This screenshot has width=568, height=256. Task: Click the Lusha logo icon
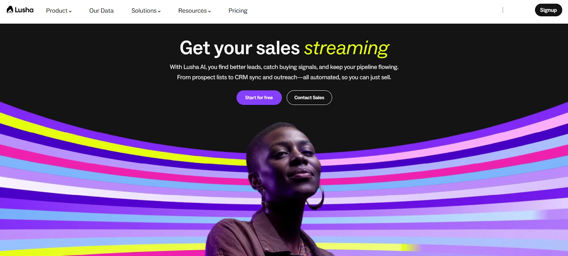pyautogui.click(x=10, y=10)
